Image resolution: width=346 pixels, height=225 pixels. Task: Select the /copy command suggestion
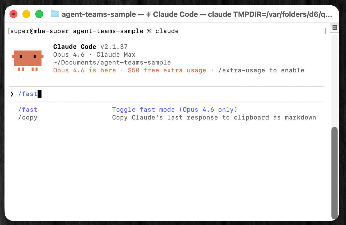[28, 117]
